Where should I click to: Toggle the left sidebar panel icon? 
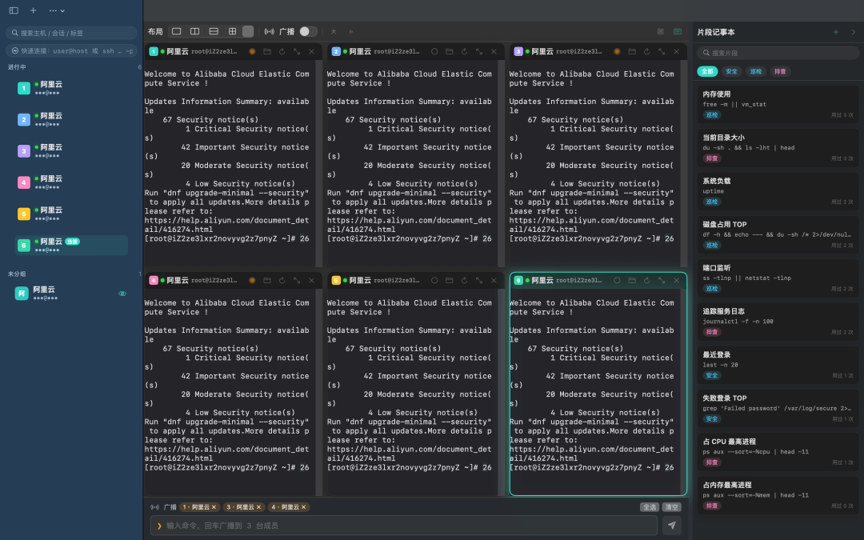[x=14, y=10]
